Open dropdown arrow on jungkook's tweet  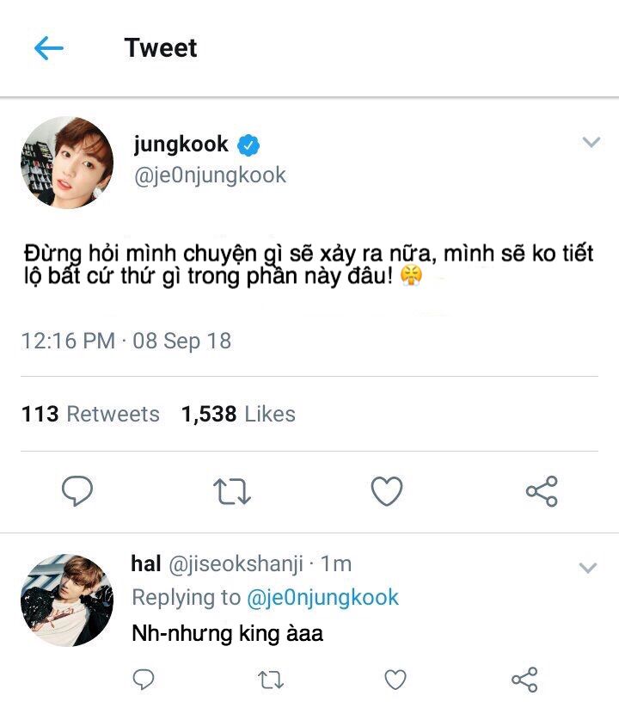[x=591, y=143]
